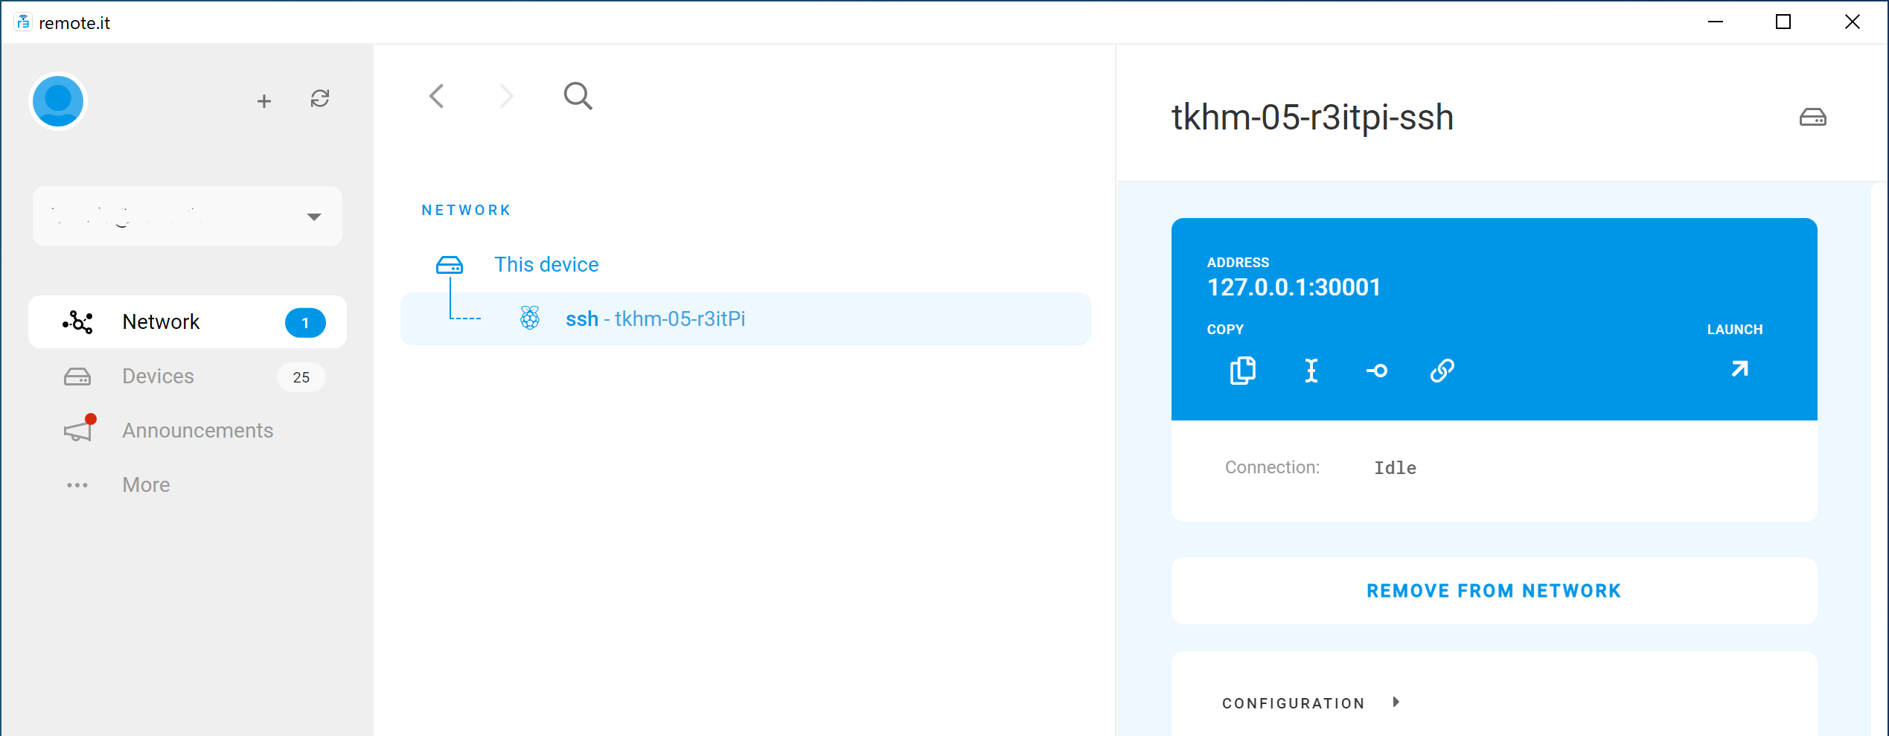Minimize the remote.it window
The width and height of the screenshot is (1889, 736).
pyautogui.click(x=1716, y=22)
